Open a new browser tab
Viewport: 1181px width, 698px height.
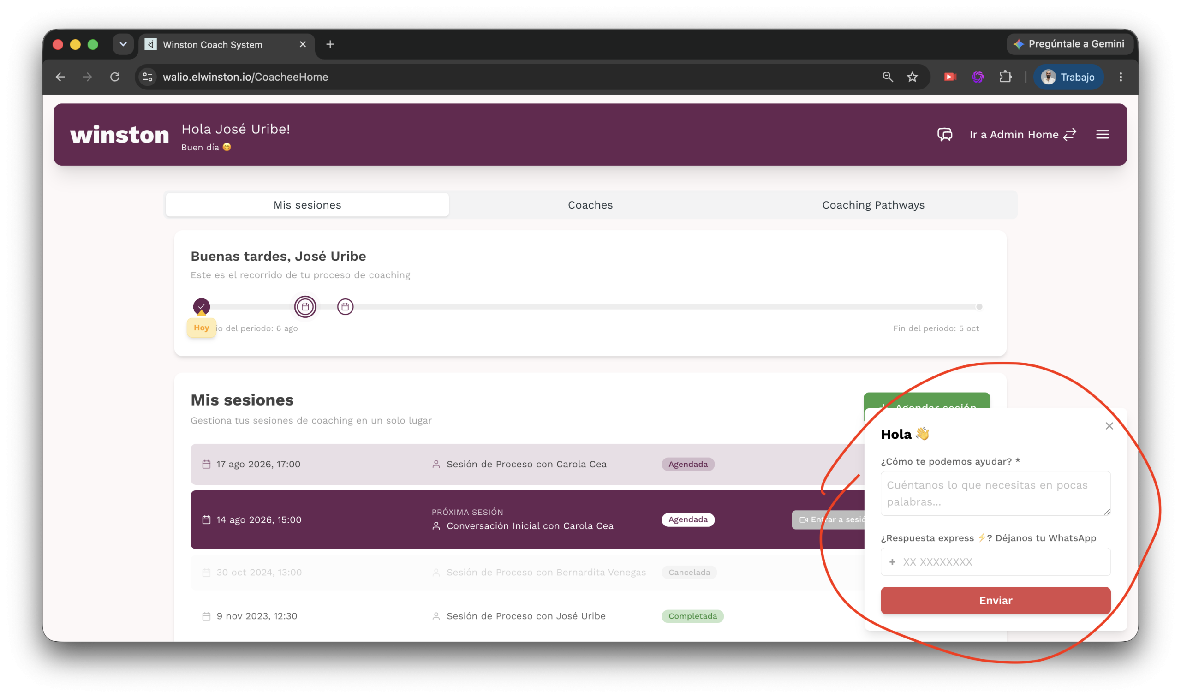[330, 44]
